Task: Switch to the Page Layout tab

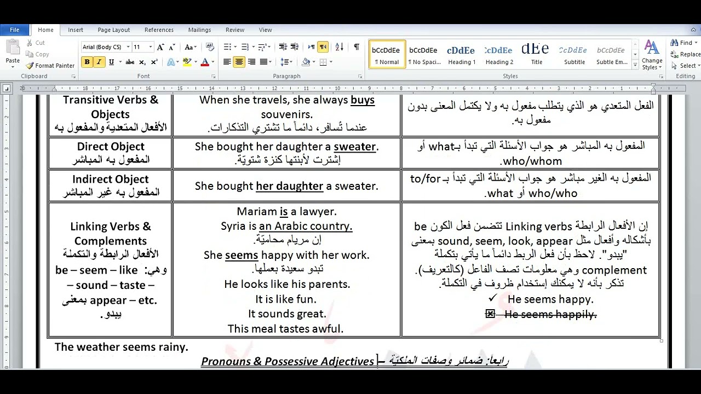Action: coord(114,30)
